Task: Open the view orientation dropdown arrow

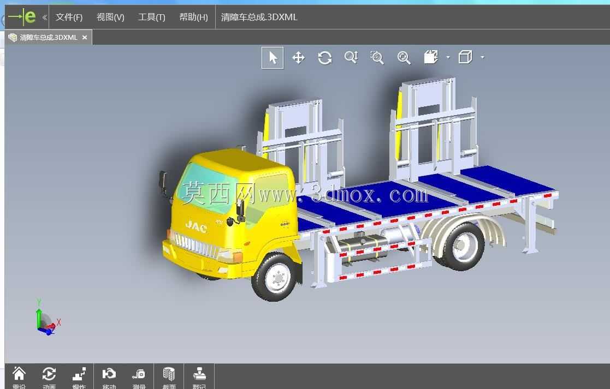Action: 448,57
